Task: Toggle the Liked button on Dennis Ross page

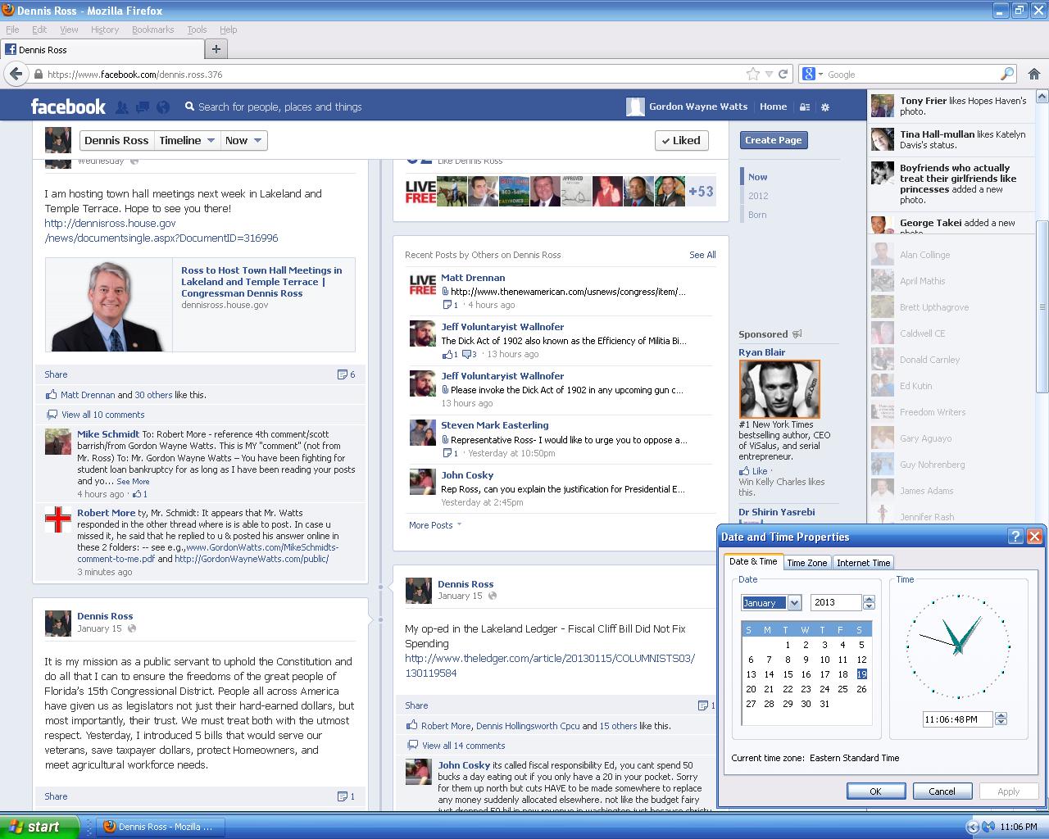Action: click(681, 140)
